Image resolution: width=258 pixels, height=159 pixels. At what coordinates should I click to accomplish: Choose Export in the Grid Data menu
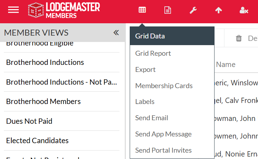(x=145, y=69)
